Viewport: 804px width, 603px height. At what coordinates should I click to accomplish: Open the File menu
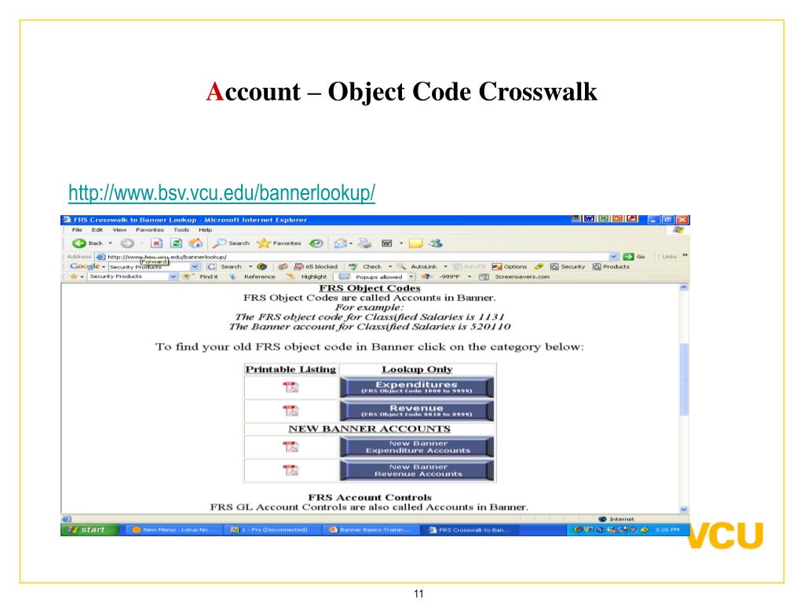point(77,230)
